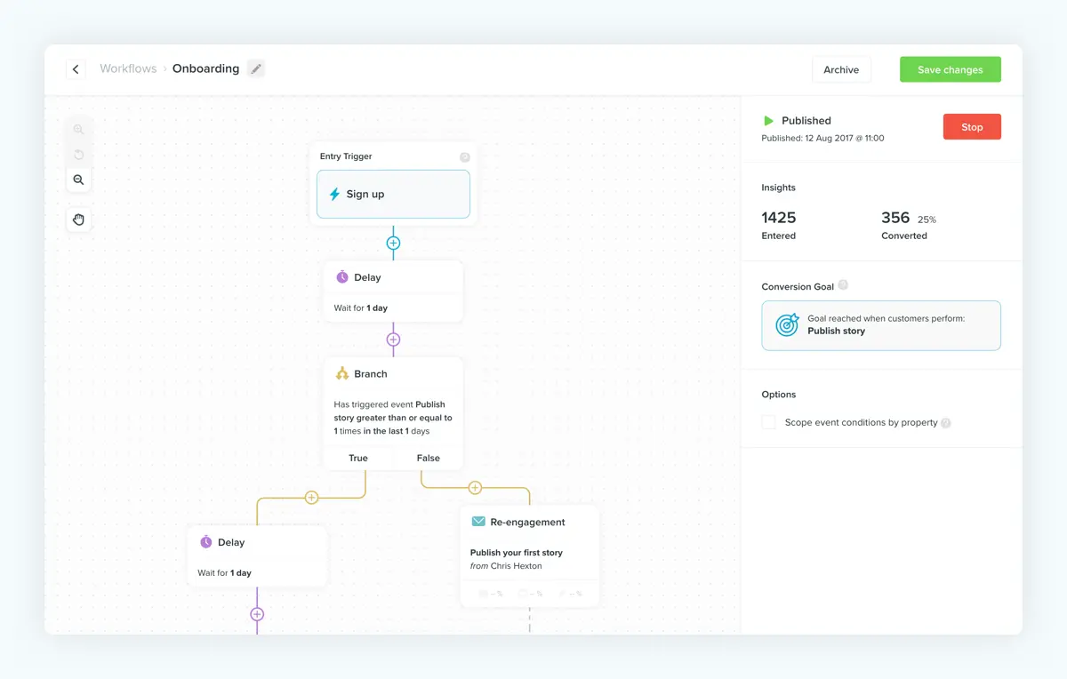This screenshot has width=1067, height=679.
Task: Click the help icon on Entry Trigger card
Action: click(464, 156)
